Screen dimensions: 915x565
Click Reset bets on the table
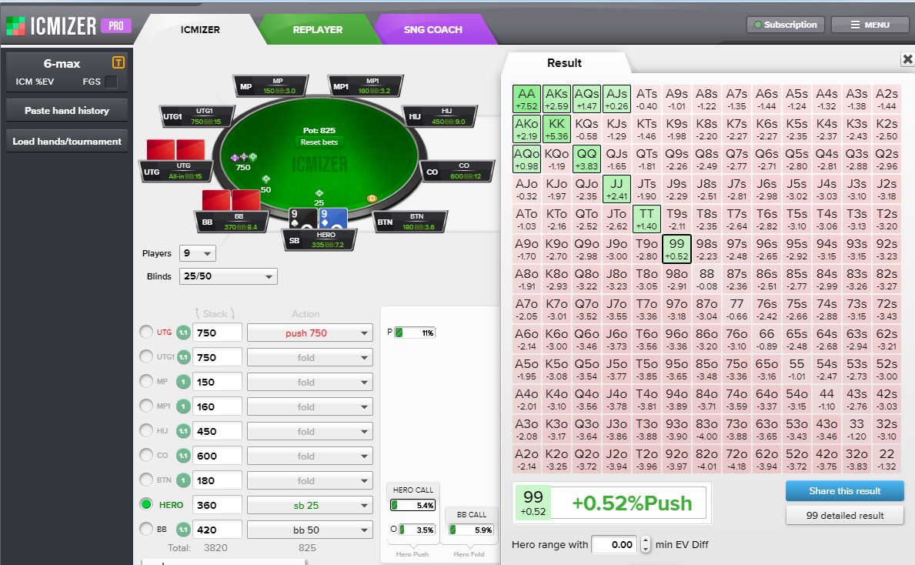point(319,142)
